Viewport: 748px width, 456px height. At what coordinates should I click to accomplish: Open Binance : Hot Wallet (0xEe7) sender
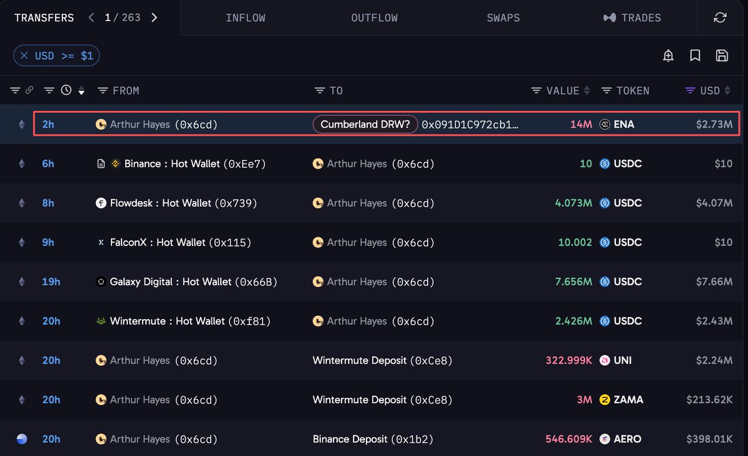tap(196, 164)
